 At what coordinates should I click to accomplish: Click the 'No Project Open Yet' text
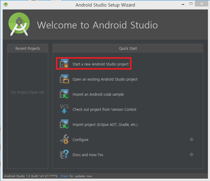click(28, 92)
